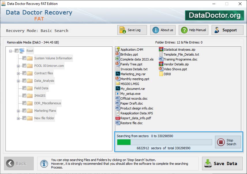Screen dimensions: 247x174
Task: Click the Training Programme.doc icon
Action: tap(161, 59)
